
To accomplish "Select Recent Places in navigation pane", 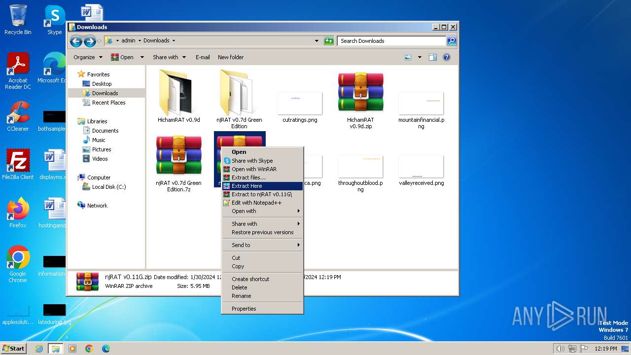I will (108, 103).
